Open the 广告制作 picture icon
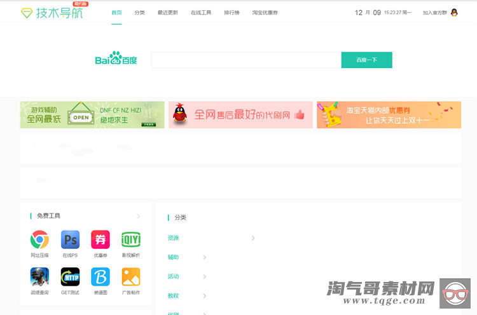The height and width of the screenshot is (315, 477). tap(131, 277)
